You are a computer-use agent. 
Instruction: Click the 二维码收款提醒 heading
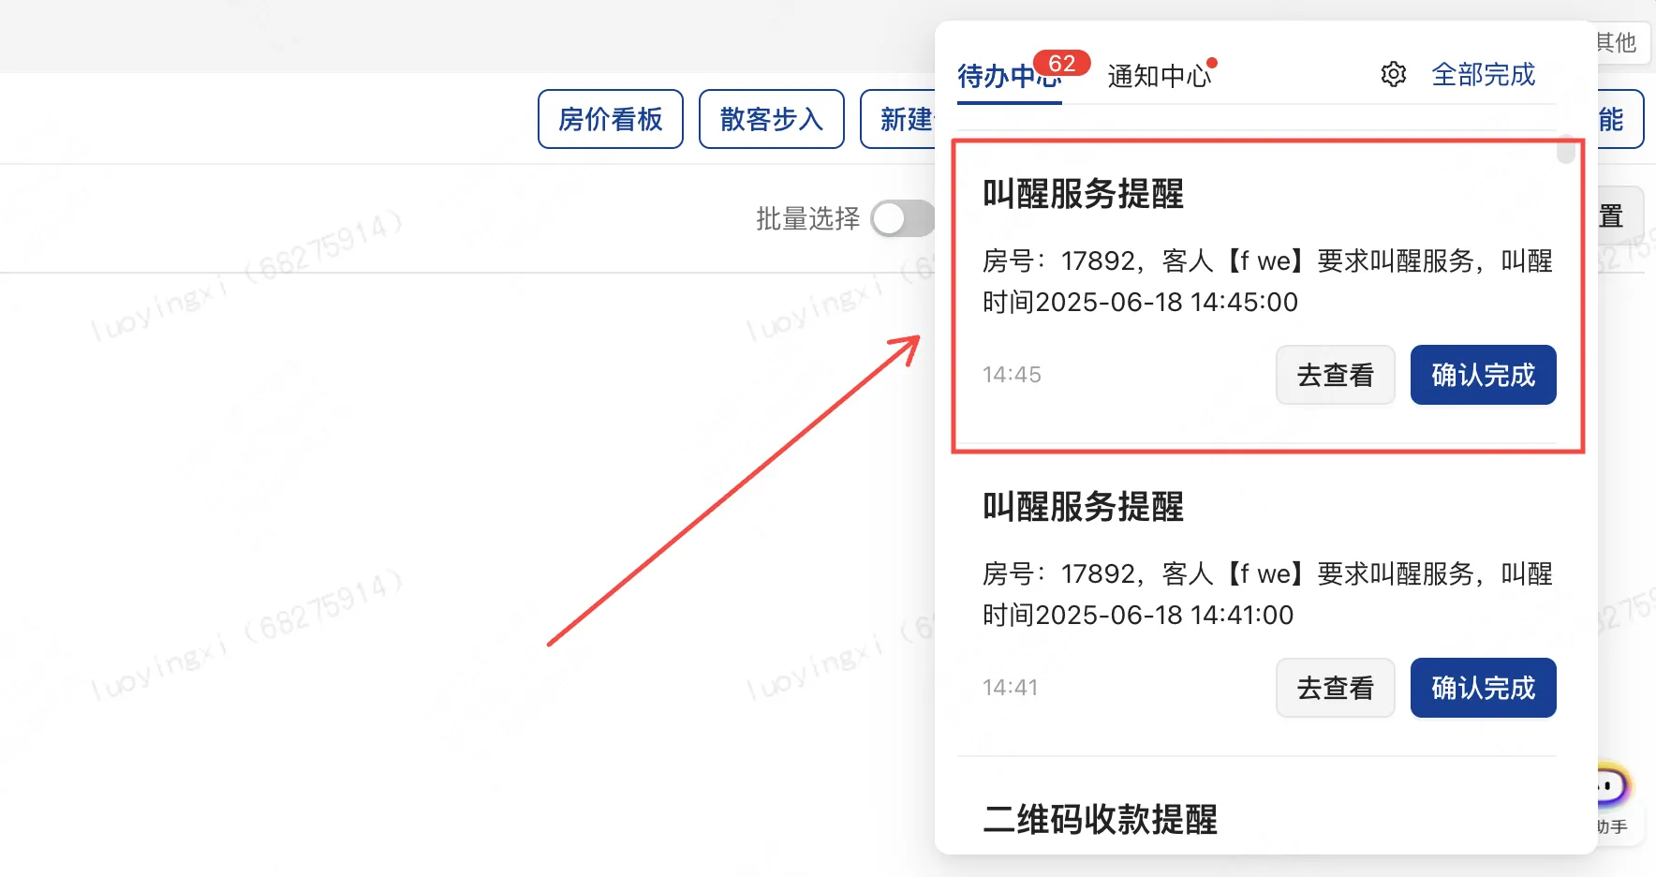[x=1100, y=820]
